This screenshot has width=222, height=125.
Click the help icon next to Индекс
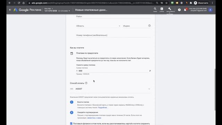pos(150,26)
